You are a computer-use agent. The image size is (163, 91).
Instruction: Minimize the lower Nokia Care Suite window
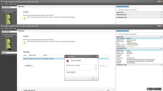pos(158,26)
